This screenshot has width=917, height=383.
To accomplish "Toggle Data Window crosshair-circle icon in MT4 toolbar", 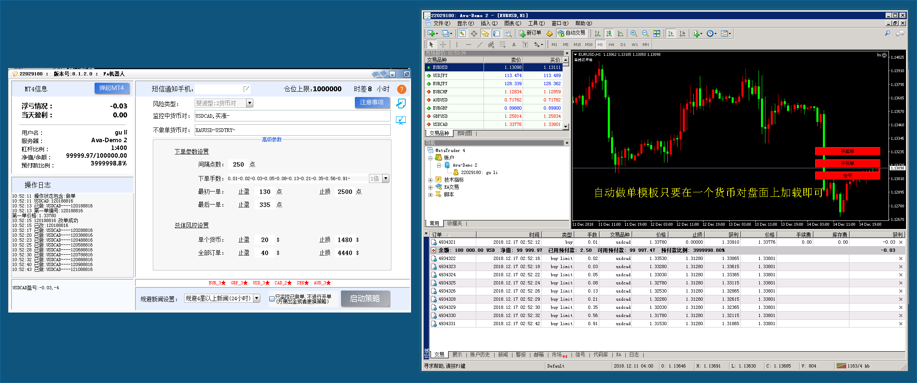I will pos(474,33).
